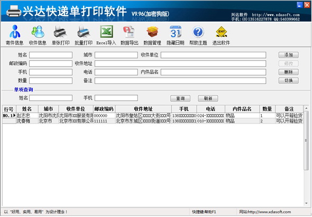The height and width of the screenshot is (217, 312).
Task: Click the 刷新 refresh button
Action: [x=208, y=98]
